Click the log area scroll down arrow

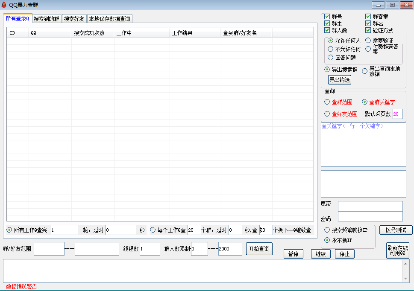405,279
